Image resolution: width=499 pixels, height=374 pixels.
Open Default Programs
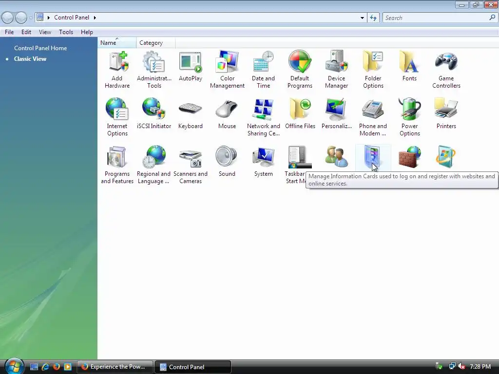point(300,69)
